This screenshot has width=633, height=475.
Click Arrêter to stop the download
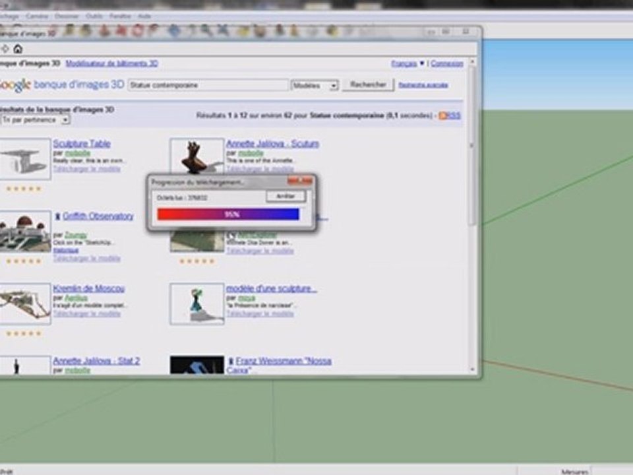point(286,197)
